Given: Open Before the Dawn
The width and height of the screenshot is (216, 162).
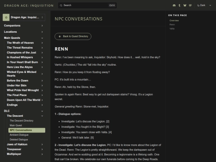Looking at the screenshot, I should click(x=18, y=80).
